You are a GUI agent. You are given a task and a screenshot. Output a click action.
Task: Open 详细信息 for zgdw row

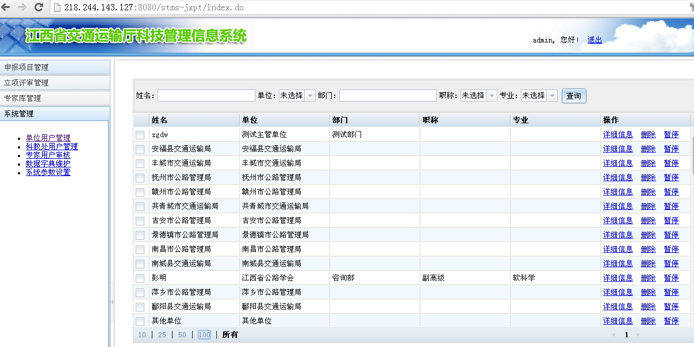pos(618,135)
